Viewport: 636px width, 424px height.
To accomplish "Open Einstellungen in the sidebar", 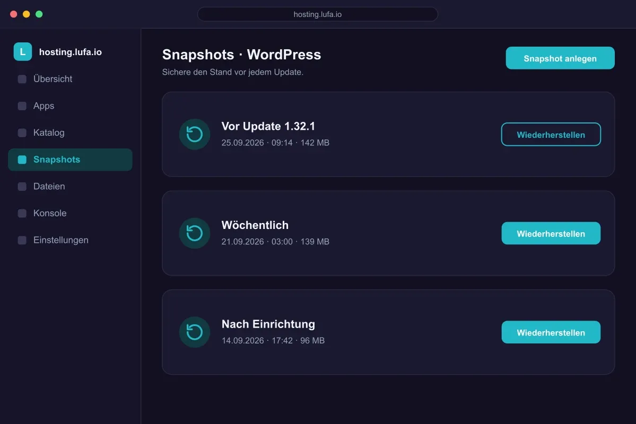I will 70,240.
